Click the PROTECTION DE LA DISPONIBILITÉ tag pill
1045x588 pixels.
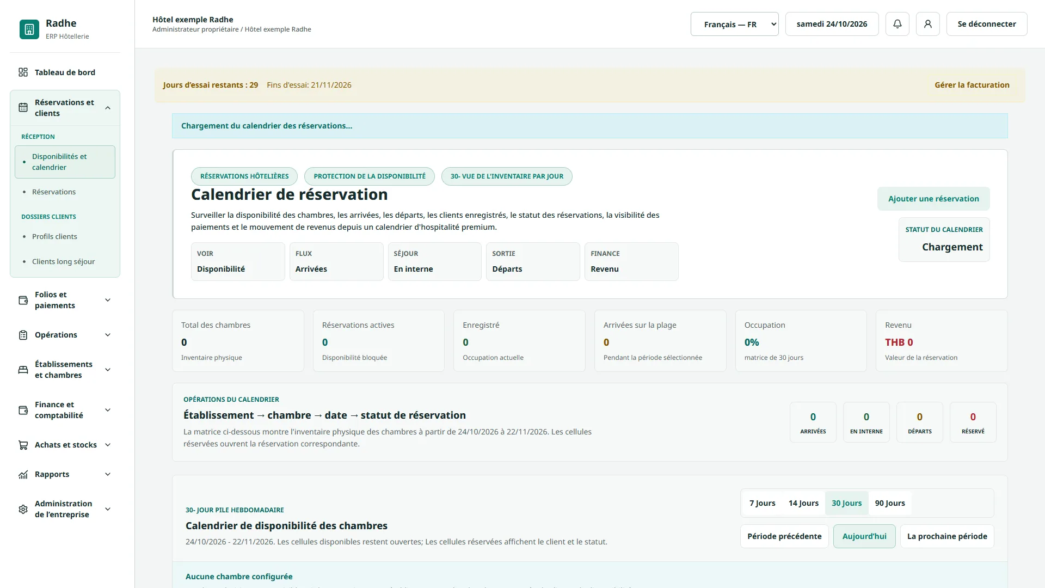[370, 176]
